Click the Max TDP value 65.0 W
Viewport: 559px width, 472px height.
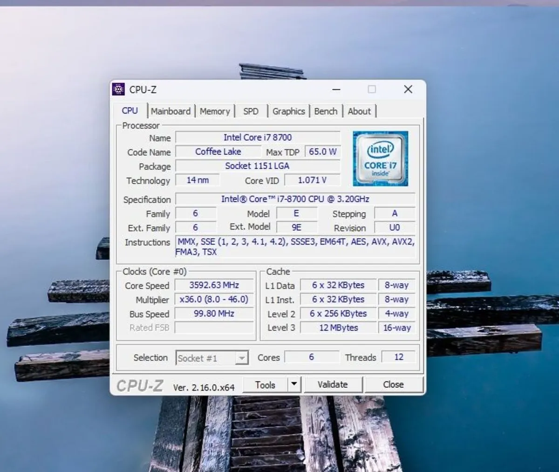click(x=322, y=152)
